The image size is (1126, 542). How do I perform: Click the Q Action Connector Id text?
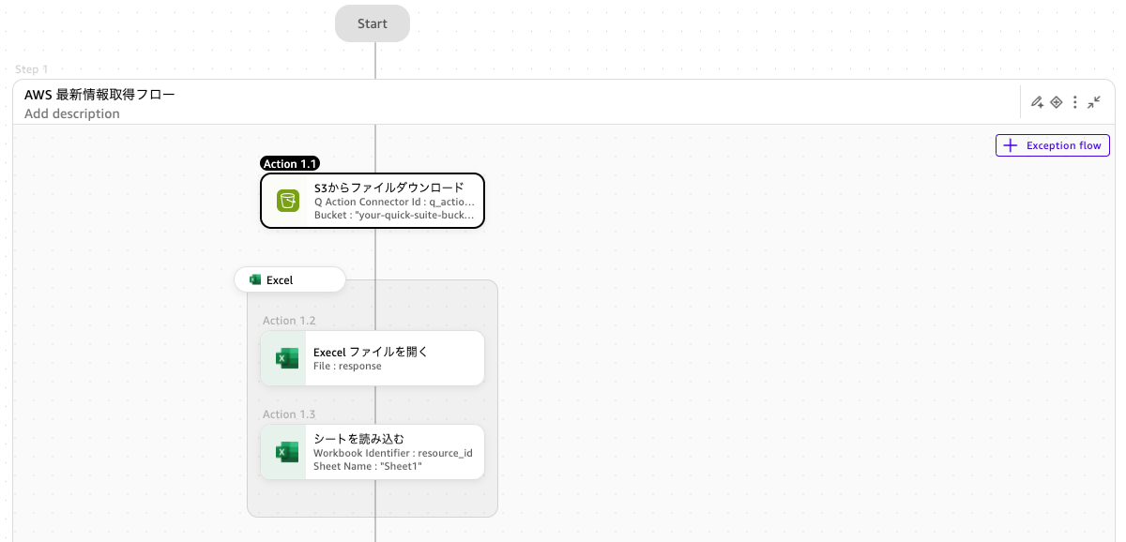click(394, 202)
